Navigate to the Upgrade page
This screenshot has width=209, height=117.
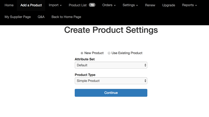(x=169, y=5)
